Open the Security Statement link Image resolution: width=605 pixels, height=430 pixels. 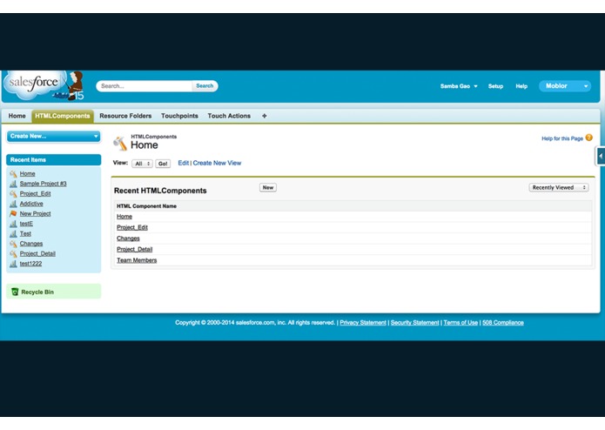[x=414, y=322]
